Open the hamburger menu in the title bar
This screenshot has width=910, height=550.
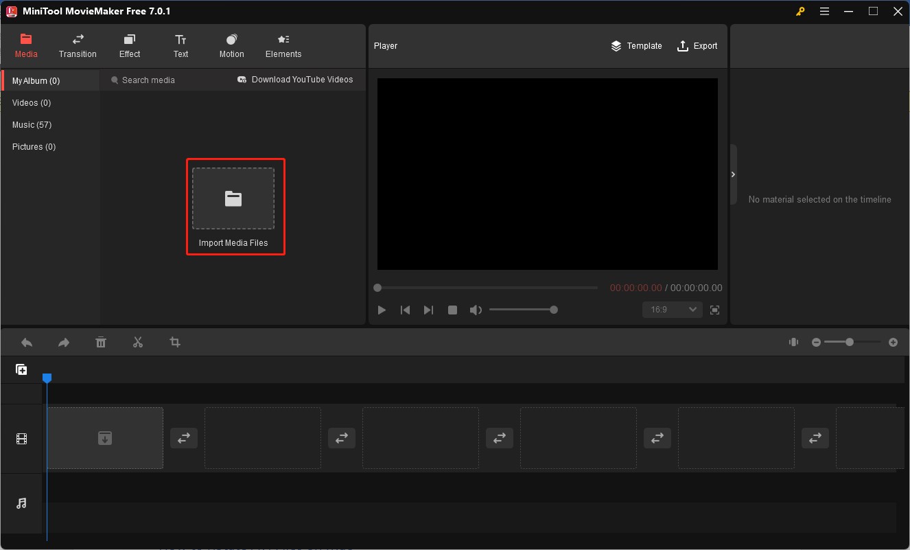click(x=824, y=11)
